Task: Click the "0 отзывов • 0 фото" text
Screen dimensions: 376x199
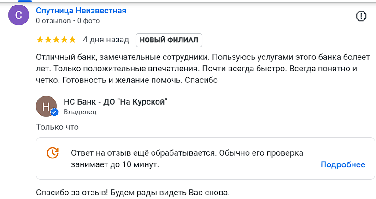Action: [68, 21]
